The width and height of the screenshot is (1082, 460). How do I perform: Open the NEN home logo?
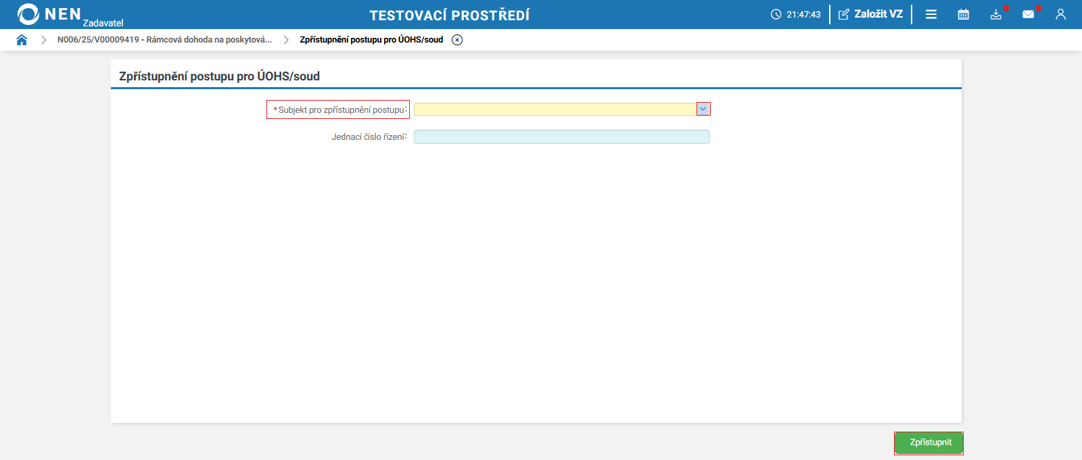coord(49,14)
